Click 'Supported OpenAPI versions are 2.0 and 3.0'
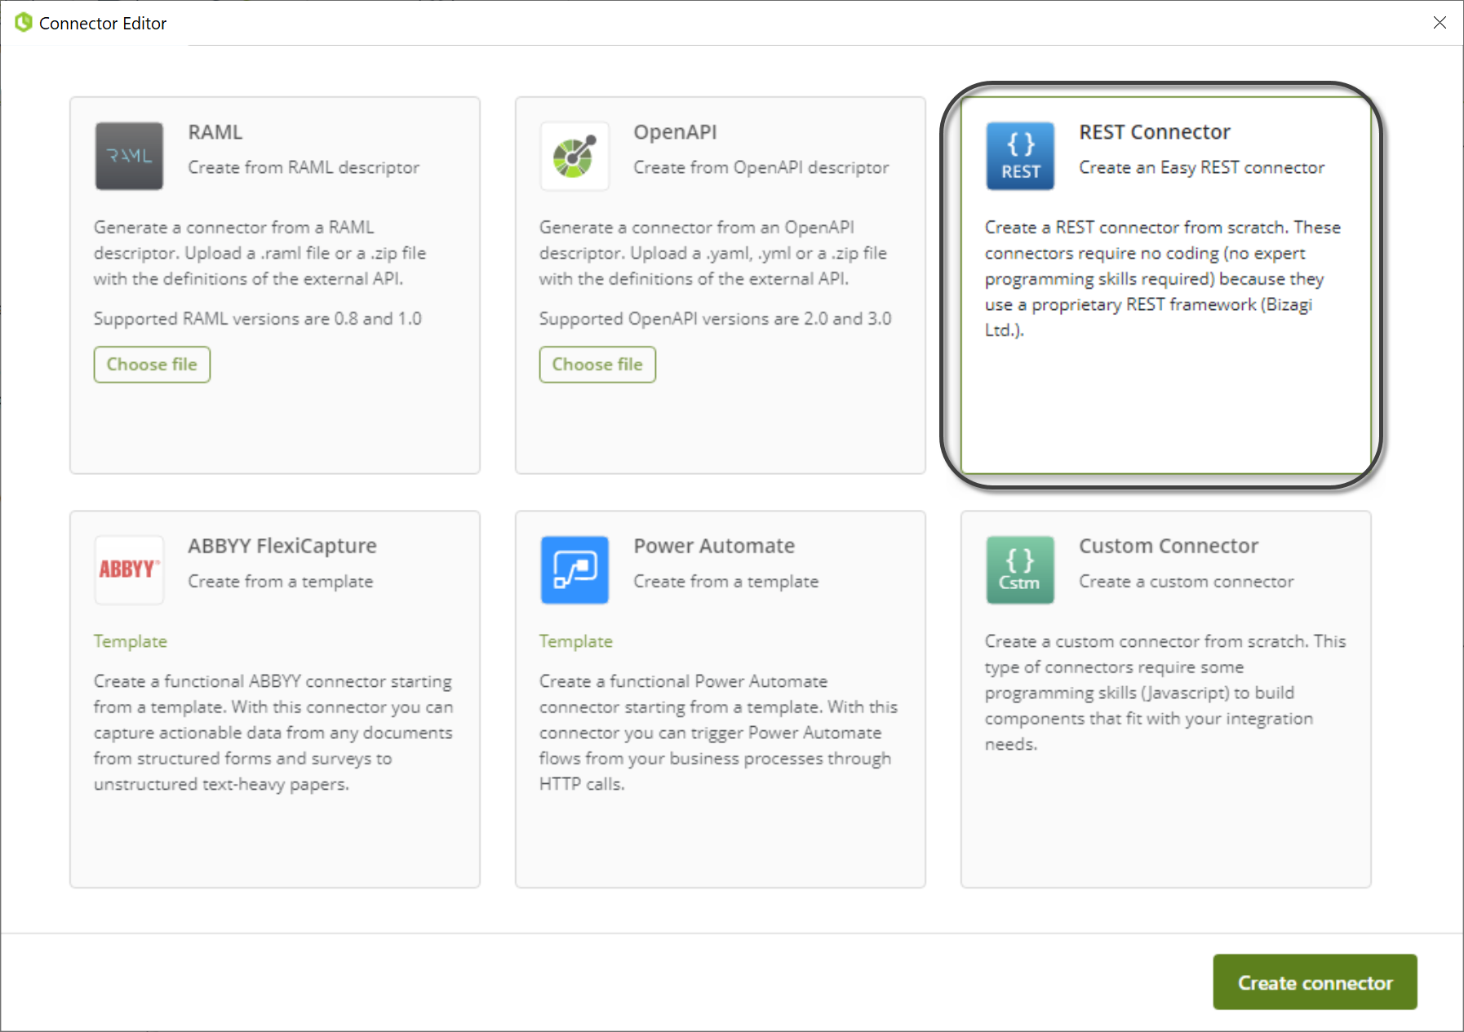This screenshot has height=1032, width=1464. coord(715,319)
